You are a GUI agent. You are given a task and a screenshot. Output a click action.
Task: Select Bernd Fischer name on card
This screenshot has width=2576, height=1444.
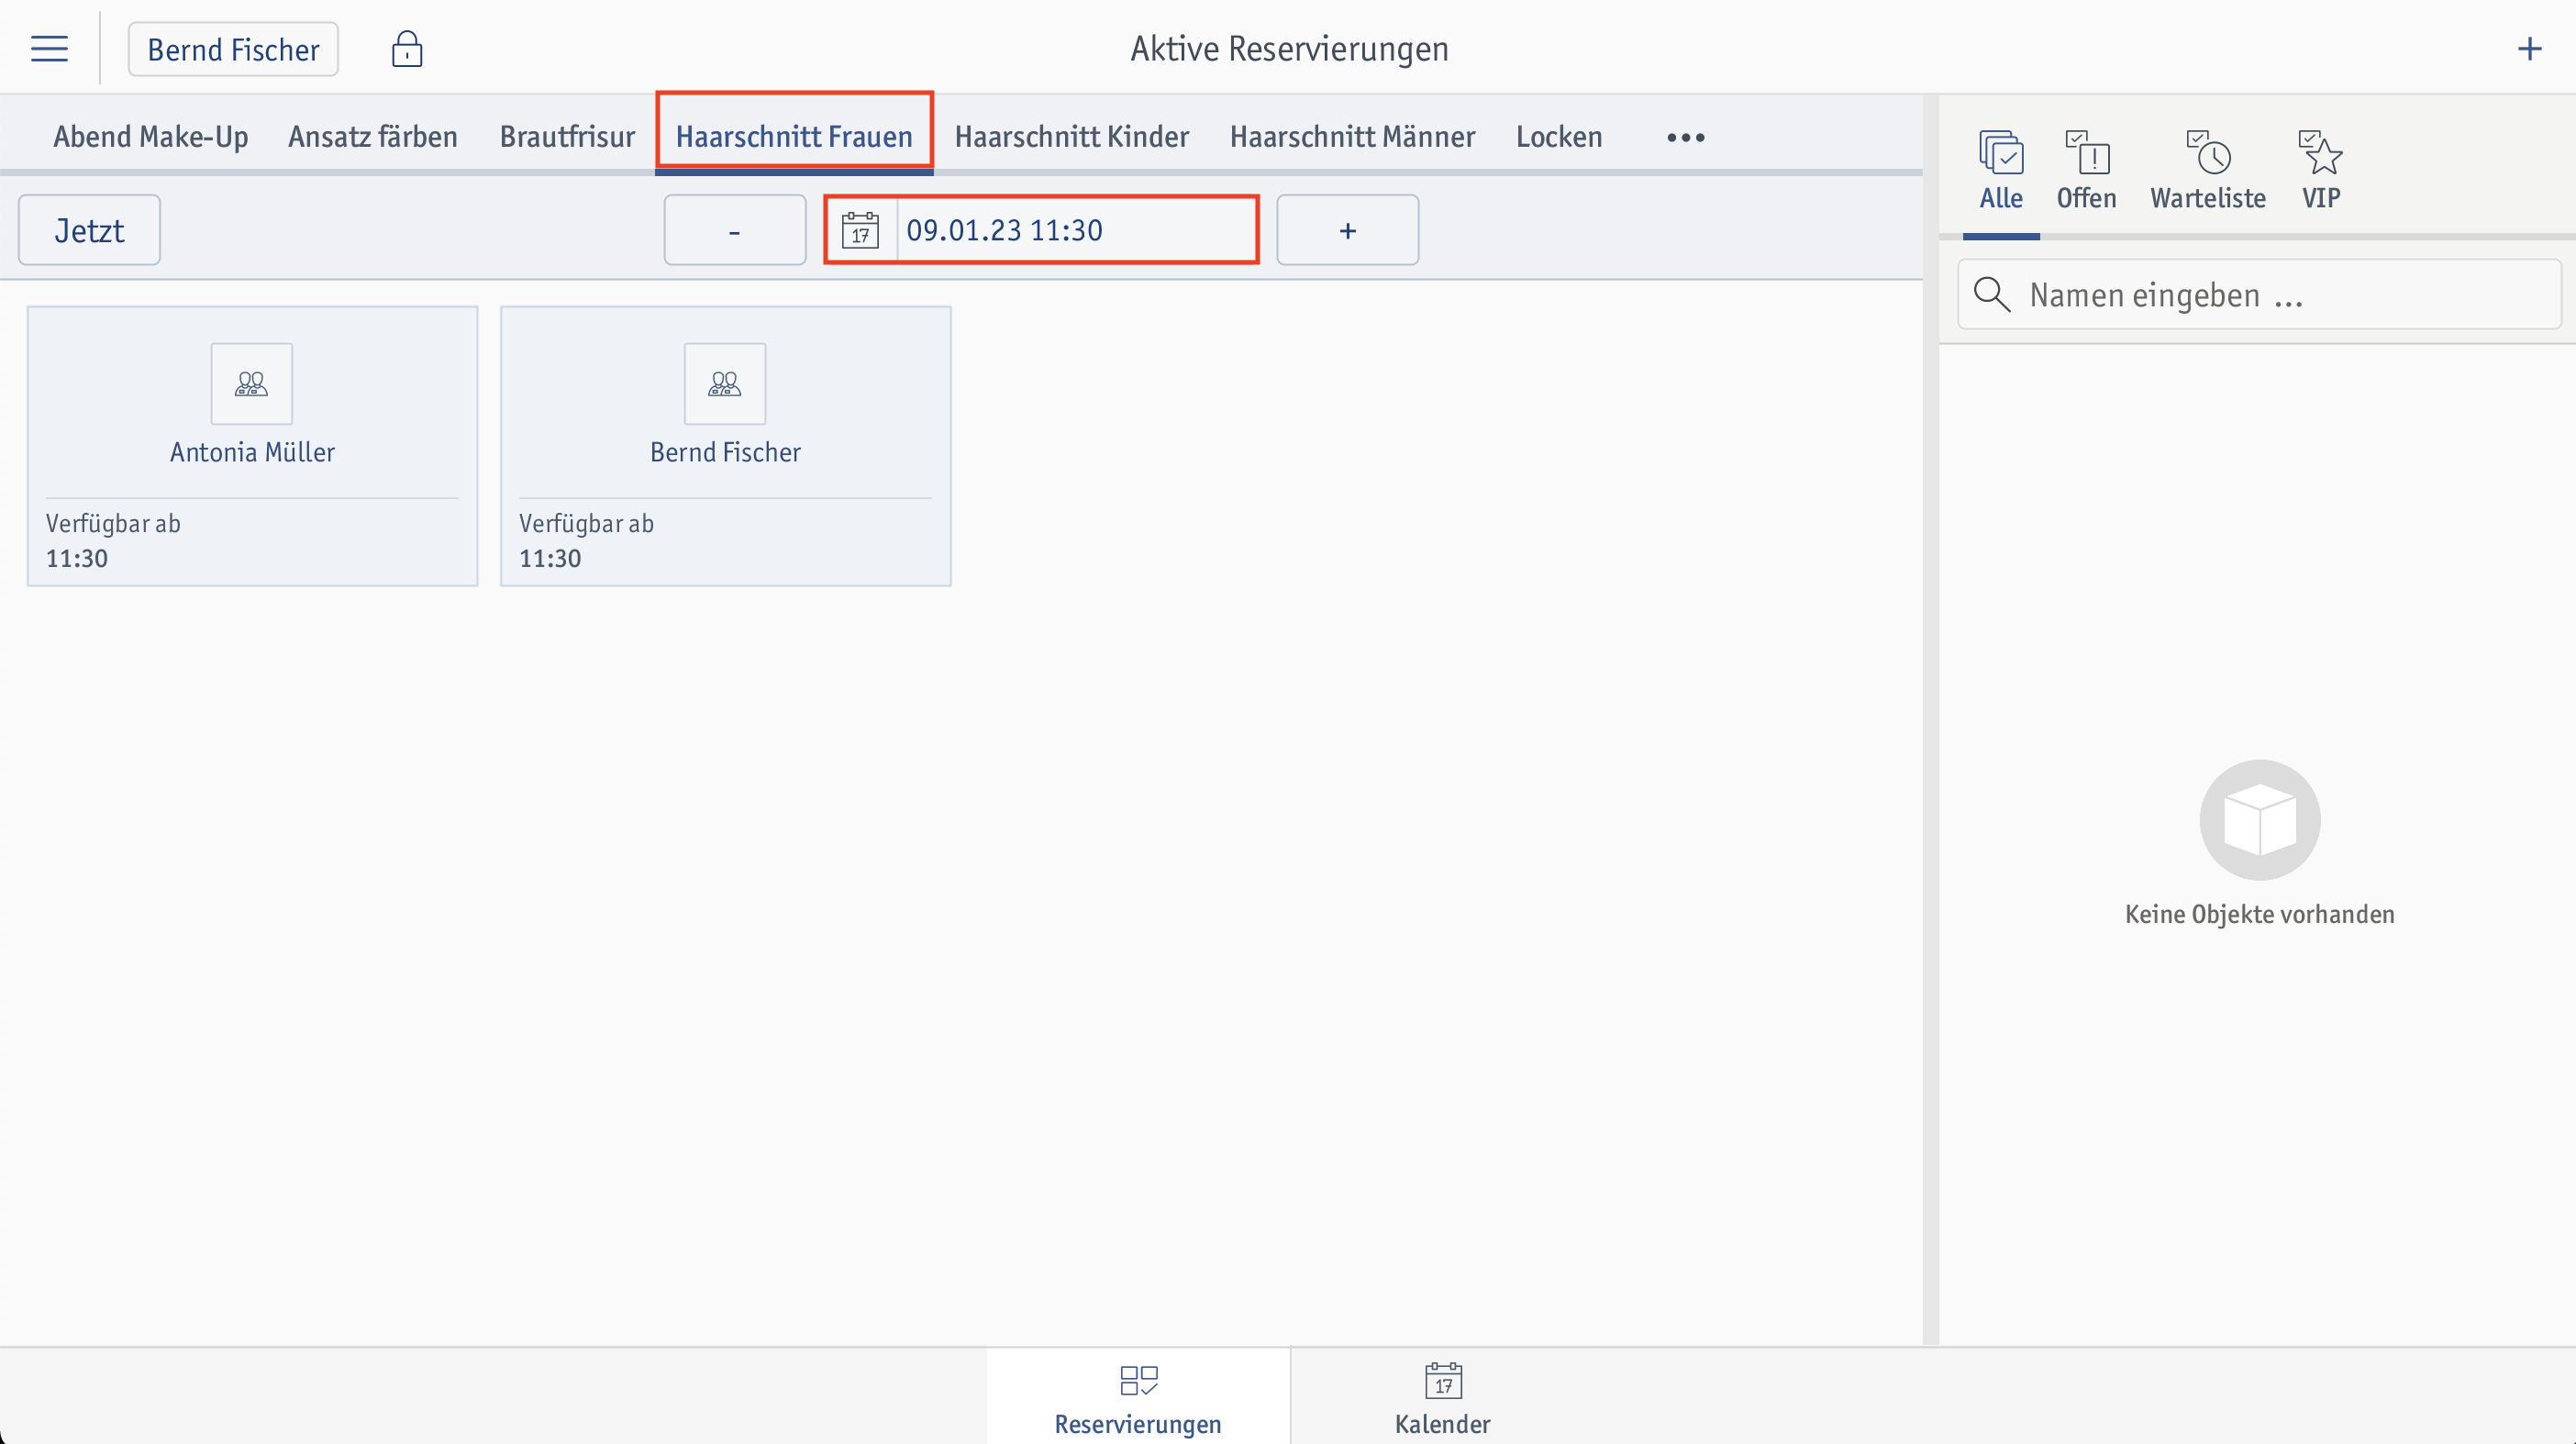[725, 452]
